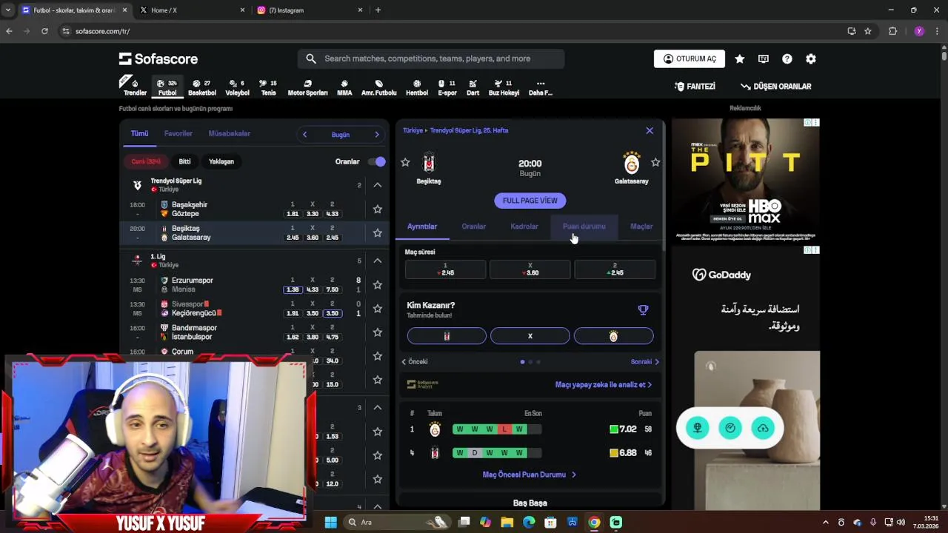Click the FULL PAGE VIEW button
The height and width of the screenshot is (533, 948).
pyautogui.click(x=530, y=201)
